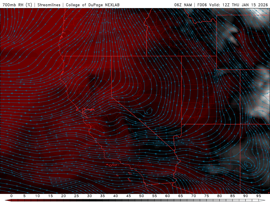Click the '55' label on the color scale
270x202 pixels.
155,196
